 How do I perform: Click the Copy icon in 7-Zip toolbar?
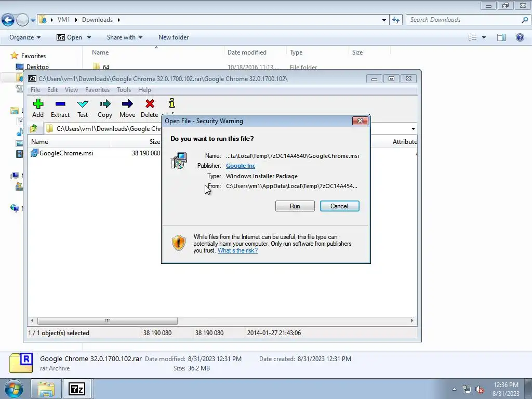(x=105, y=104)
